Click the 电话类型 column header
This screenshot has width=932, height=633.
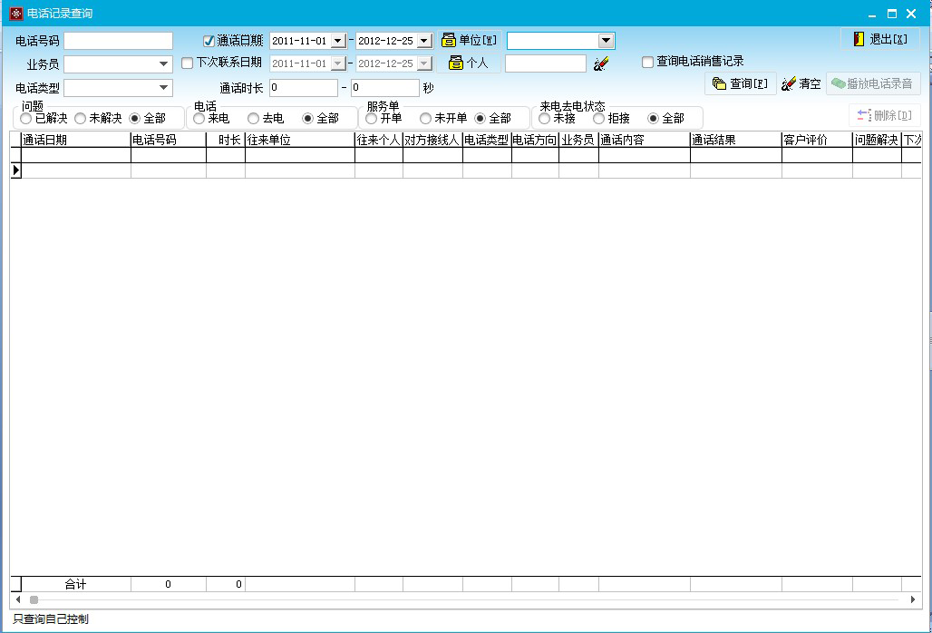488,141
